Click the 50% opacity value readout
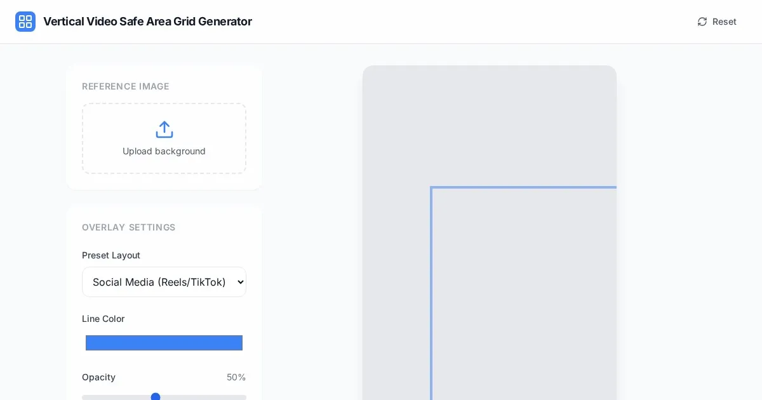The image size is (762, 400). pos(236,377)
